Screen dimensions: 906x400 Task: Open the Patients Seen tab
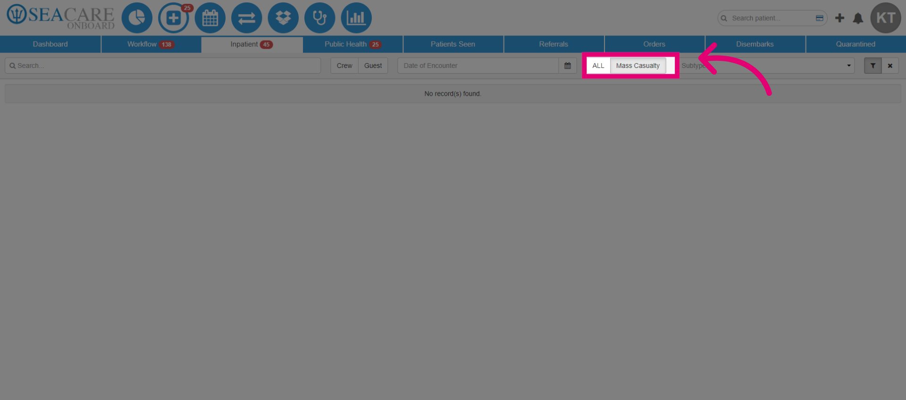(x=453, y=44)
